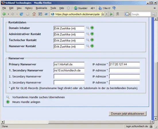Open the All dropdown in StumbleUpon toolbar
158x129 pixels.
click(93, 8)
